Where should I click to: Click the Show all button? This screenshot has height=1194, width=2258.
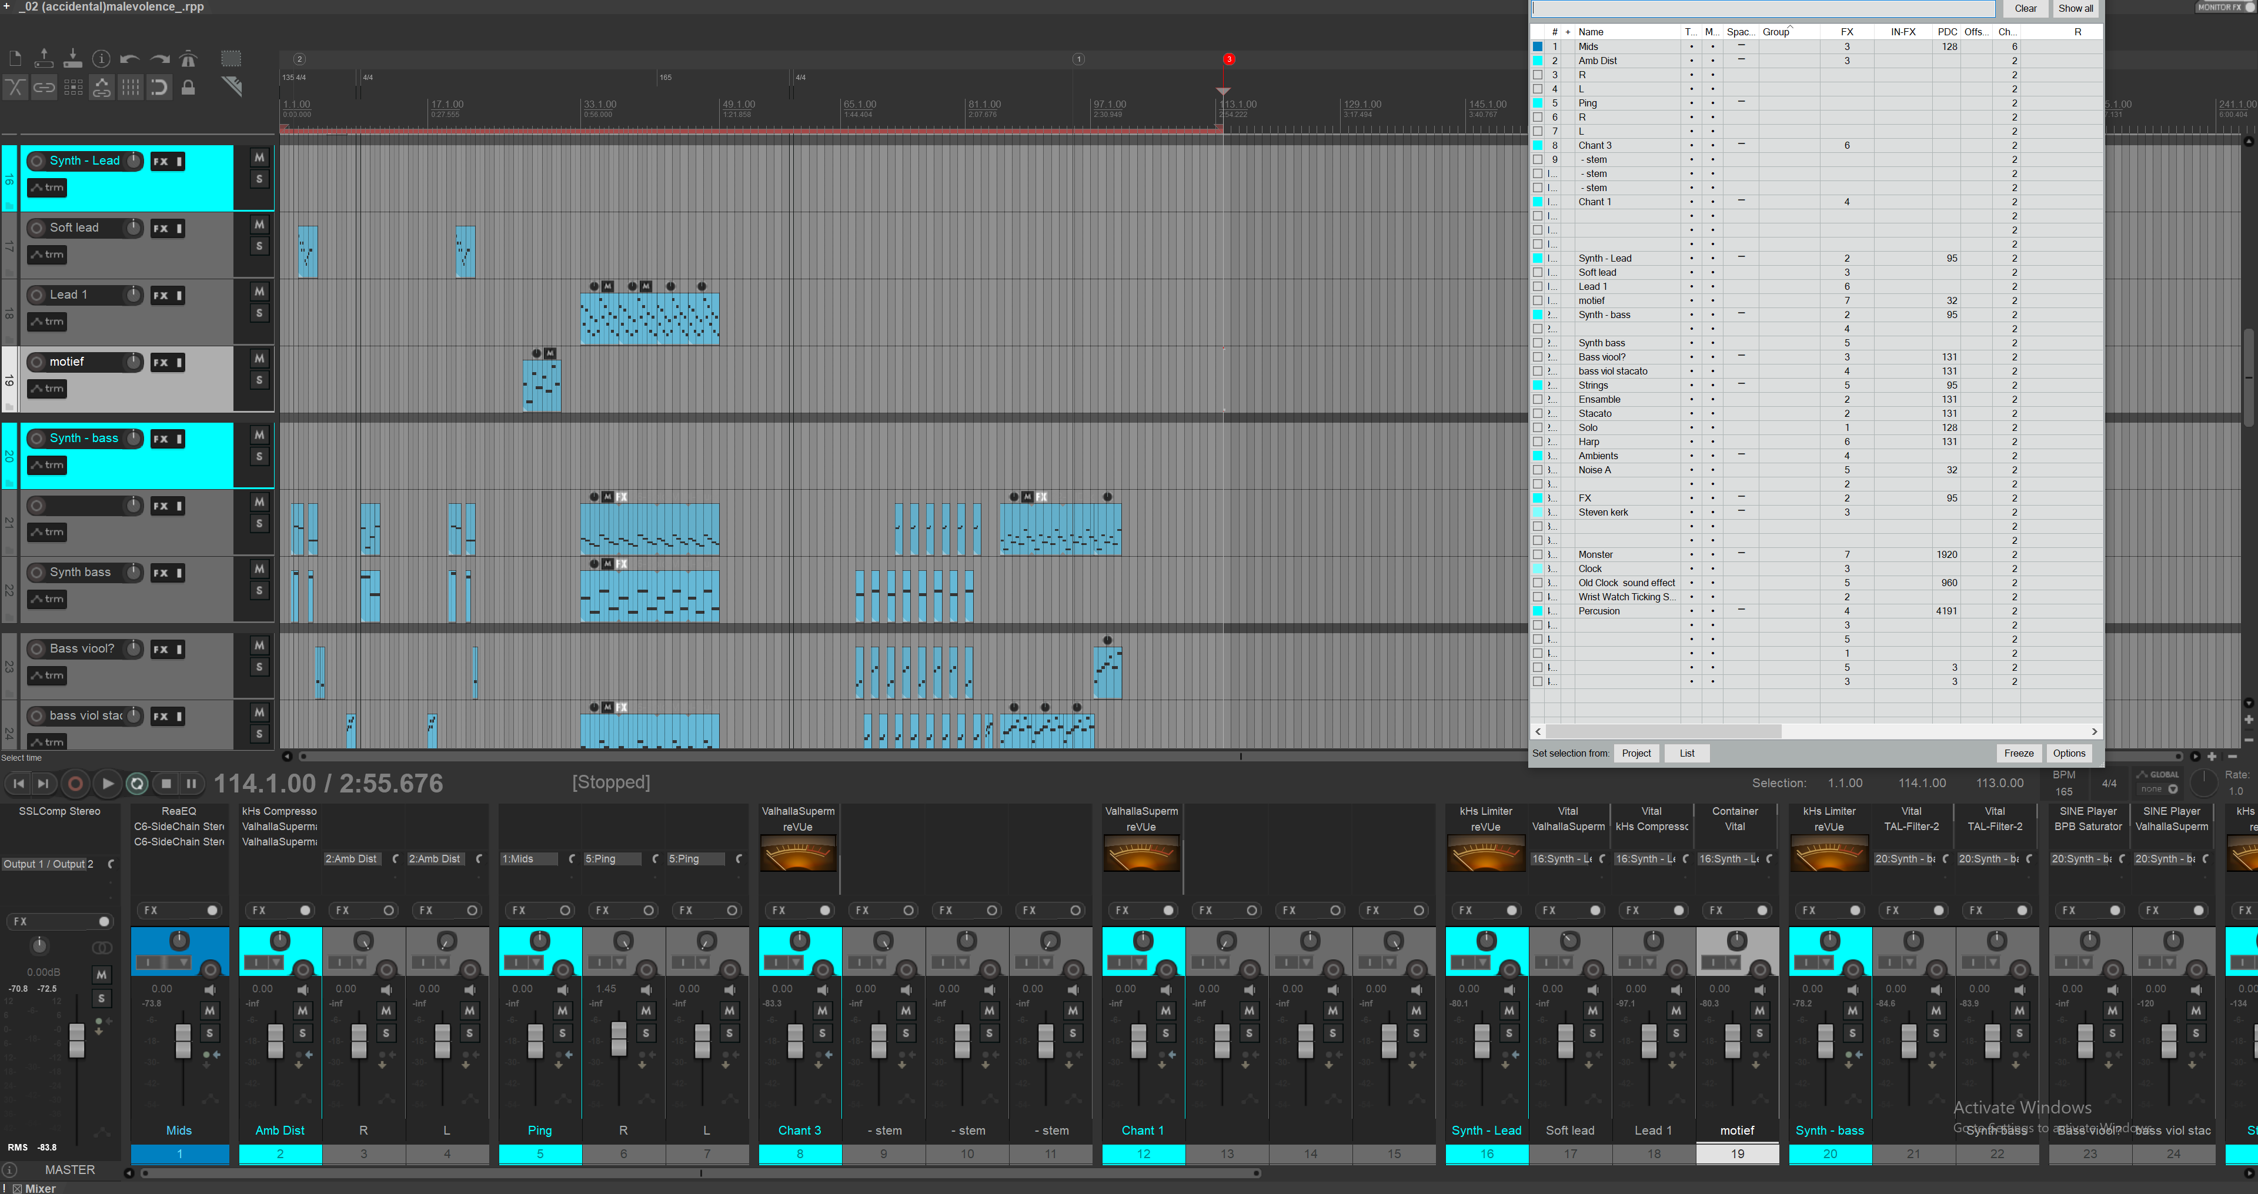click(x=2076, y=9)
